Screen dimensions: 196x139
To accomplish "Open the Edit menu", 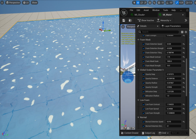I will (x=138, y=10).
